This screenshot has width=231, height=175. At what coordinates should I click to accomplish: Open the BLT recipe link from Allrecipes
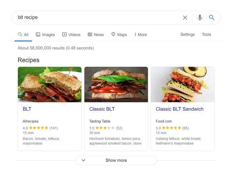point(27,109)
